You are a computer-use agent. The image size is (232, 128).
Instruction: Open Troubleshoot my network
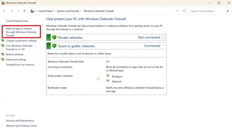(x=20, y=65)
